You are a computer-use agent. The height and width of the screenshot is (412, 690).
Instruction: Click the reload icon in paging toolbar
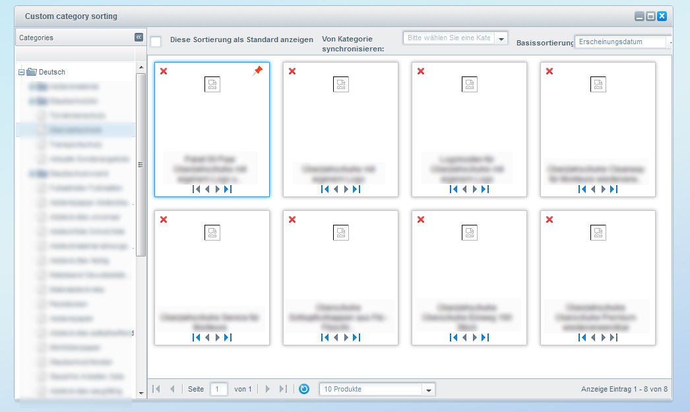tap(303, 389)
